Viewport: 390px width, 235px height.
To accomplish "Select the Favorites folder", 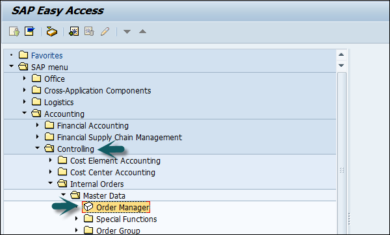I will 47,55.
